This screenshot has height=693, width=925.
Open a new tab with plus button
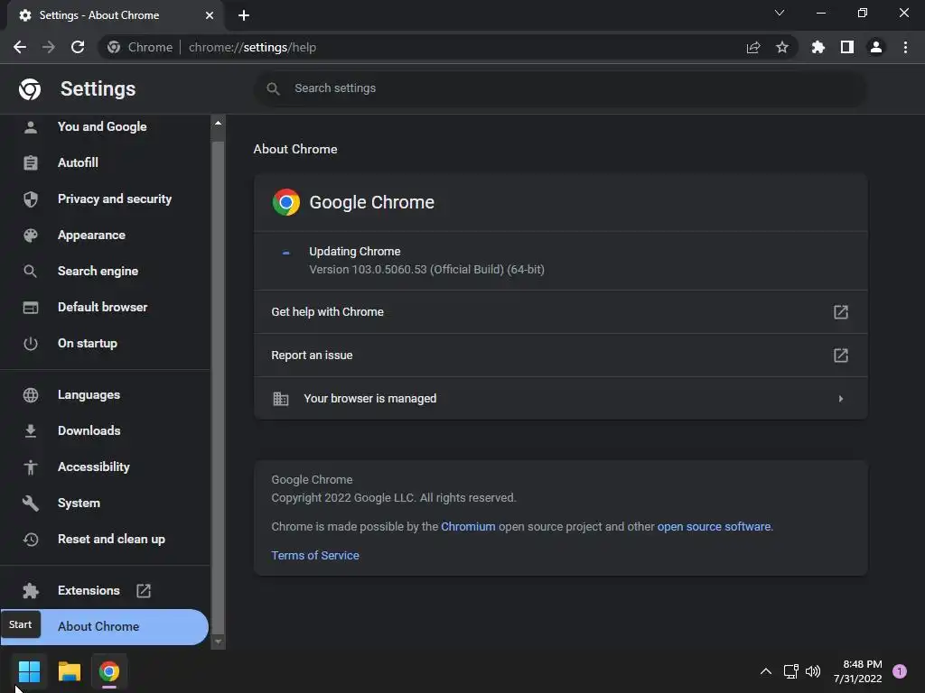click(x=244, y=15)
